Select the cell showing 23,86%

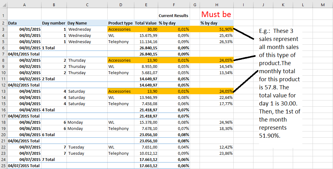click(x=217, y=153)
